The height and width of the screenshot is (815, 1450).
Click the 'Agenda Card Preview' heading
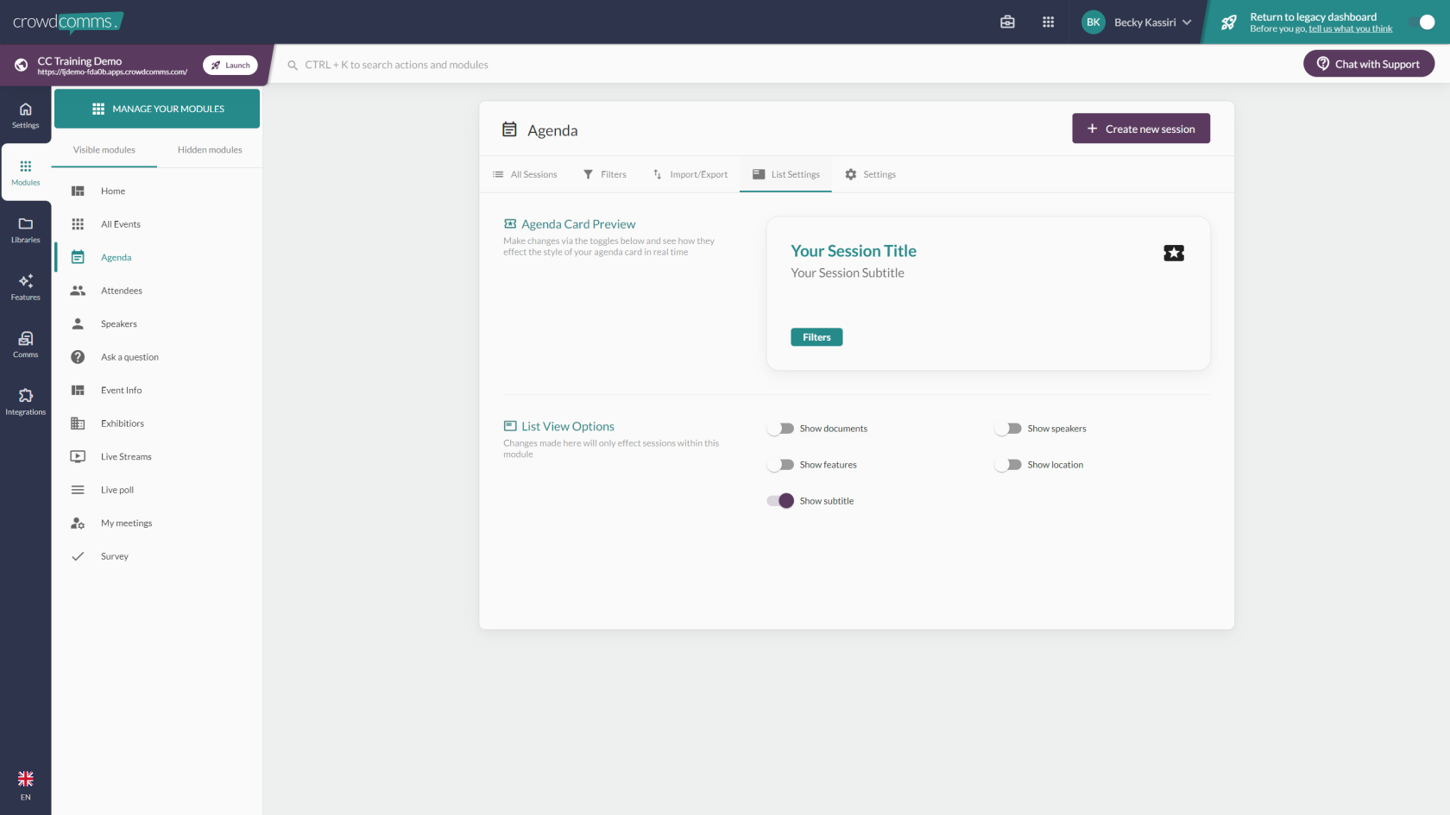pyautogui.click(x=578, y=224)
